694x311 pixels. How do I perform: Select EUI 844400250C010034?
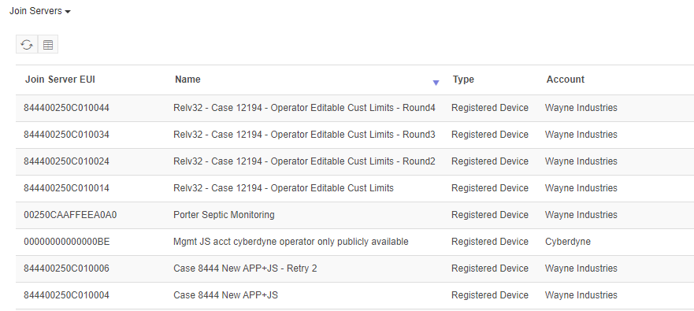(66, 135)
